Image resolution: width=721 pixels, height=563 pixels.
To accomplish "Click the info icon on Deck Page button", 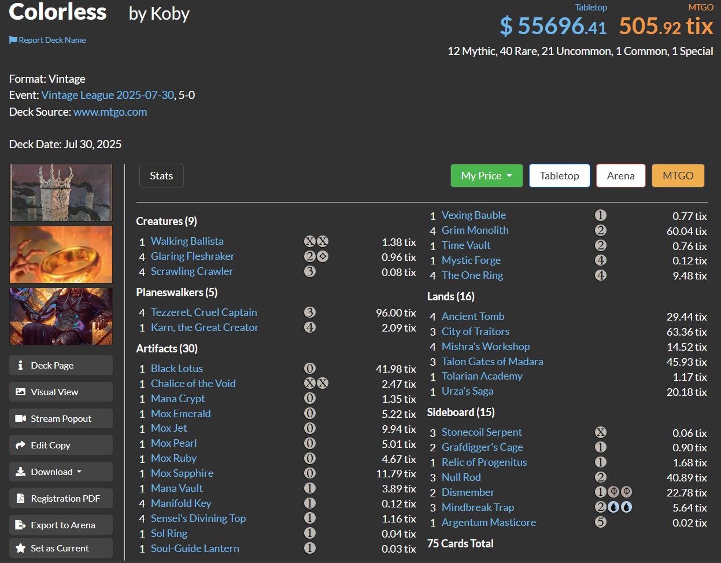I will coord(21,366).
